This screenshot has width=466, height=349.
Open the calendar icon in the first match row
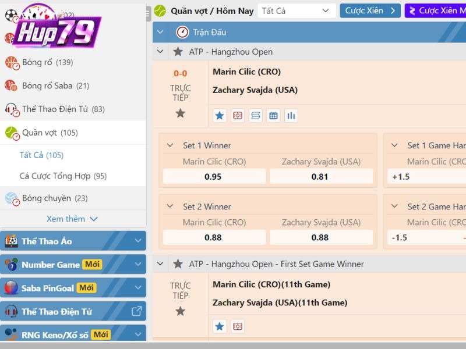pyautogui.click(x=273, y=116)
